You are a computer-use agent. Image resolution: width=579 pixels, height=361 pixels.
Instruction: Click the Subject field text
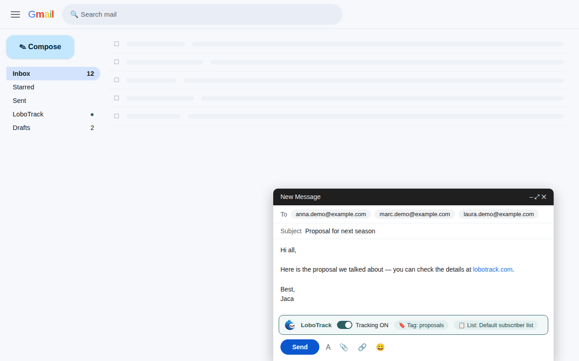[x=340, y=231]
